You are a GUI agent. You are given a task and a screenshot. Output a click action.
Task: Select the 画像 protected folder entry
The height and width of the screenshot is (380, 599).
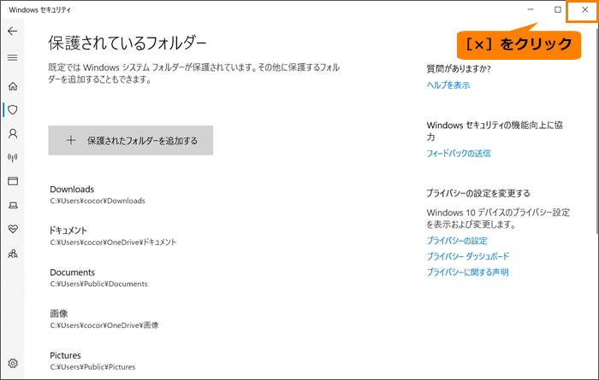tap(104, 319)
